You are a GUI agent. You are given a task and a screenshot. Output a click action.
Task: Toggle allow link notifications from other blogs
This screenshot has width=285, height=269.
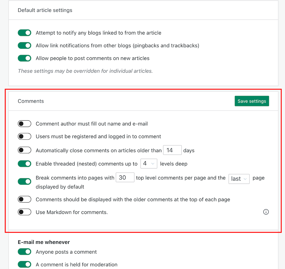[x=25, y=46]
